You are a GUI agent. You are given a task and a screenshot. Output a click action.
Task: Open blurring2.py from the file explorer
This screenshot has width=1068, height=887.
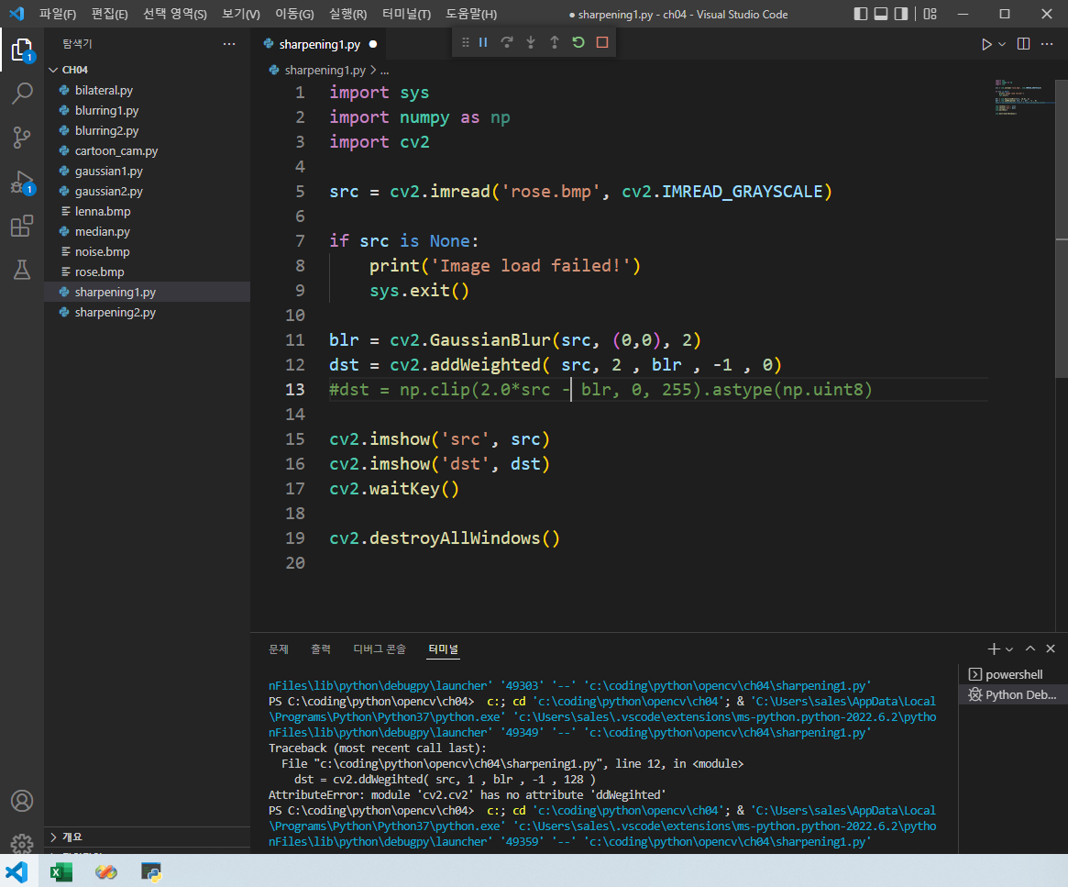point(106,130)
